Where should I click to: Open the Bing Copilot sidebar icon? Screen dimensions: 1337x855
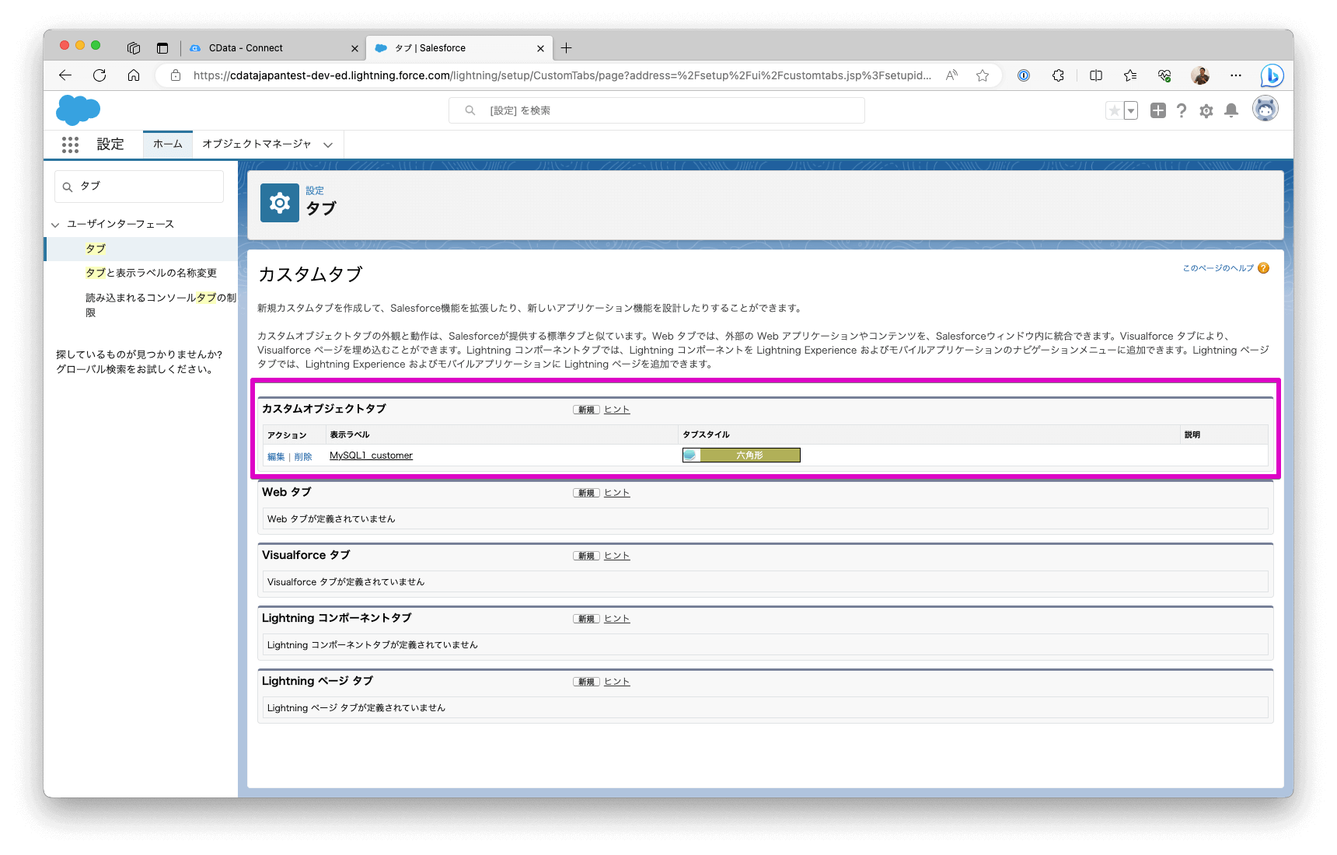1272,75
